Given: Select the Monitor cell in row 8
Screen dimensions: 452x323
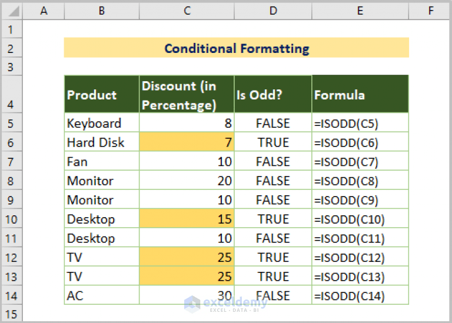Looking at the screenshot, I should tap(102, 181).
